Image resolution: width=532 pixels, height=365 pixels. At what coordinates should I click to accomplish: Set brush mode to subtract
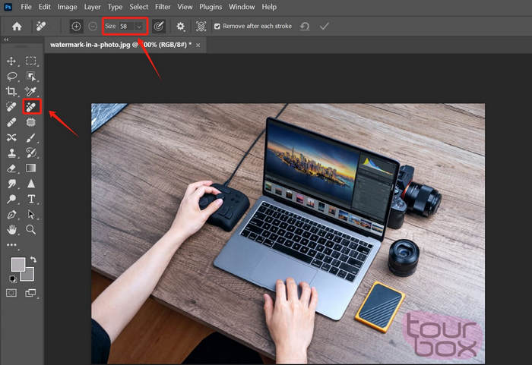coord(93,26)
